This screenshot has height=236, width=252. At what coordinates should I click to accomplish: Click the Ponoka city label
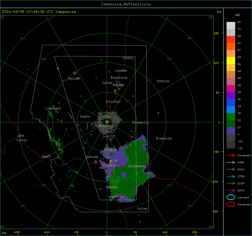click(x=128, y=58)
